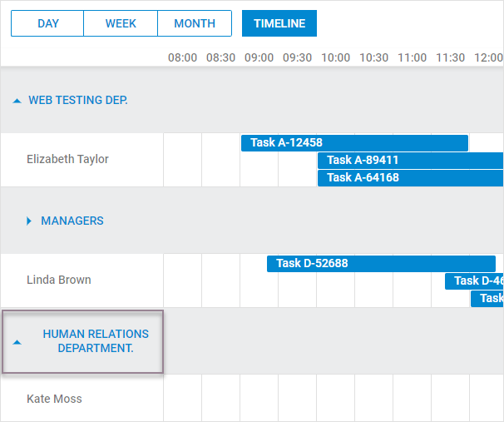Image resolution: width=504 pixels, height=422 pixels.
Task: Select the Linda Brown row label
Action: click(59, 280)
